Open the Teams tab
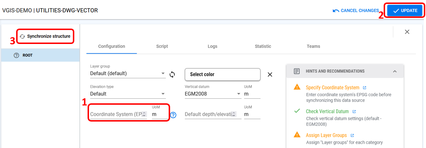The image size is (426, 148). [313, 46]
